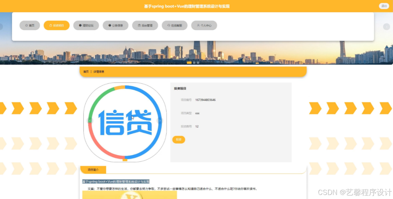This screenshot has width=393, height=199.
Task: Show the previous product image with the left arrow
Action: tap(90, 121)
